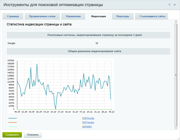Click the 05.09 date label on the chart
180x140 pixels.
coord(17,112)
